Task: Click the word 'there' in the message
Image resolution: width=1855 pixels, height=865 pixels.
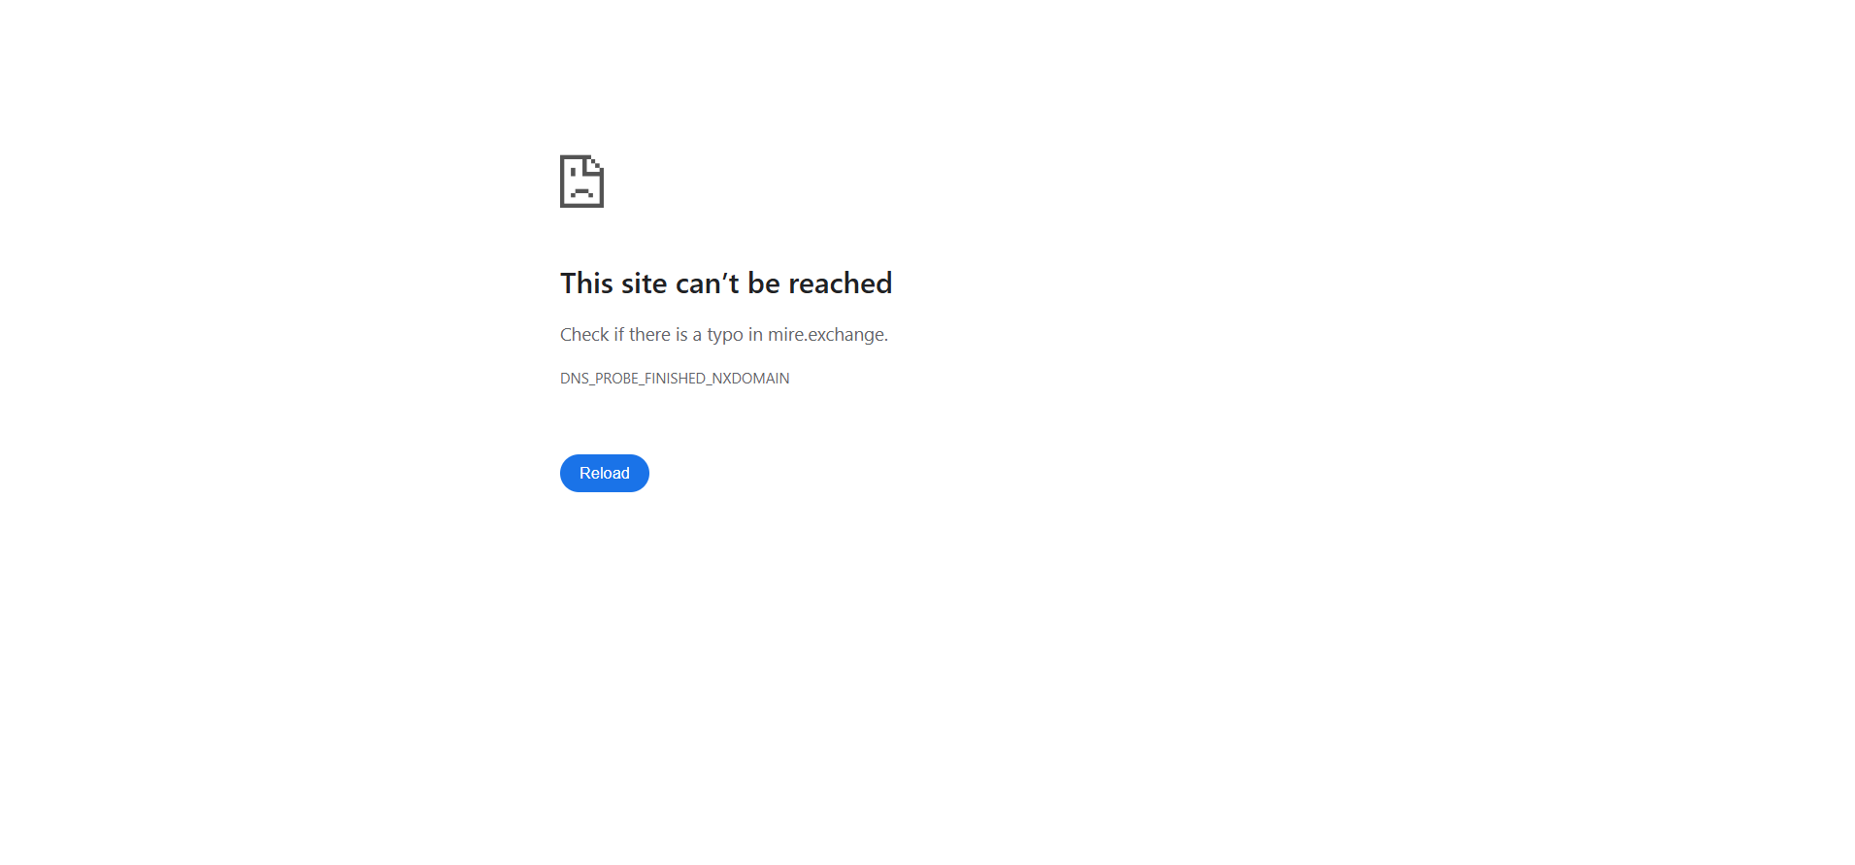Action: [x=649, y=335]
